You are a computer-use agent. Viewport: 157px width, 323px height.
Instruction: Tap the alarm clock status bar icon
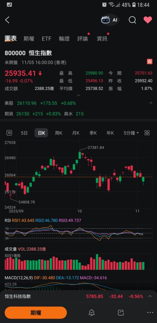tap(104, 5)
